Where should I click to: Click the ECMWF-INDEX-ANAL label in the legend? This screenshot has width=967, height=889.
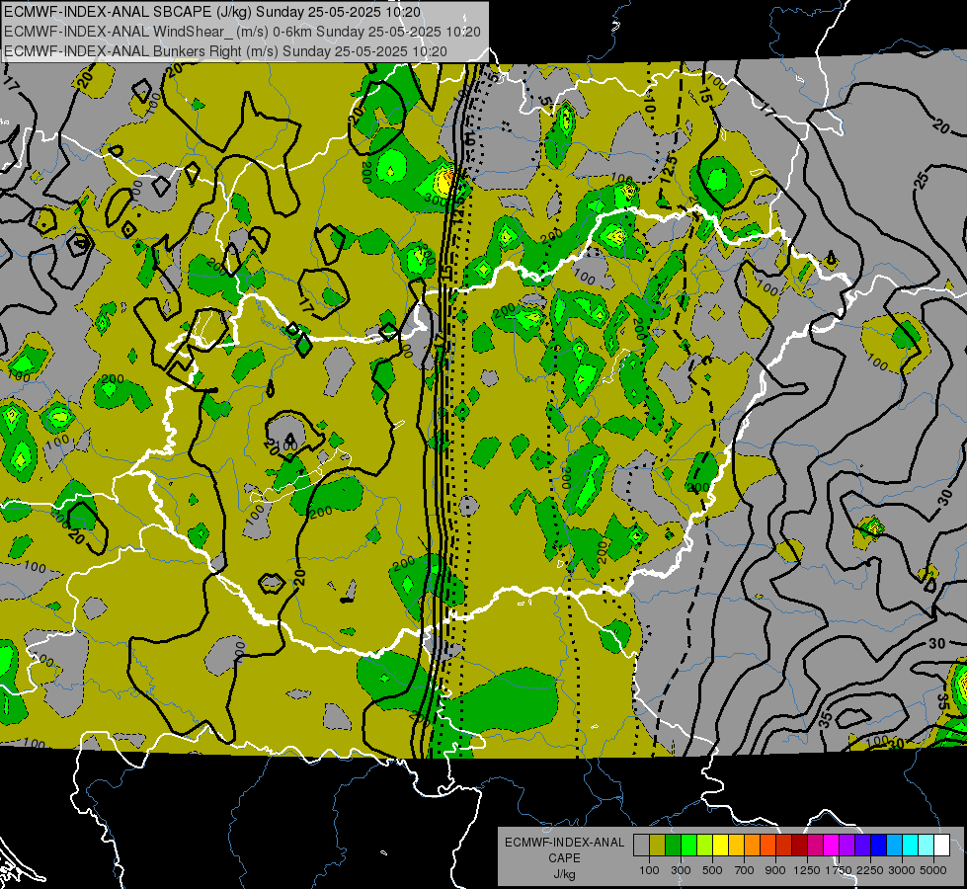click(564, 843)
